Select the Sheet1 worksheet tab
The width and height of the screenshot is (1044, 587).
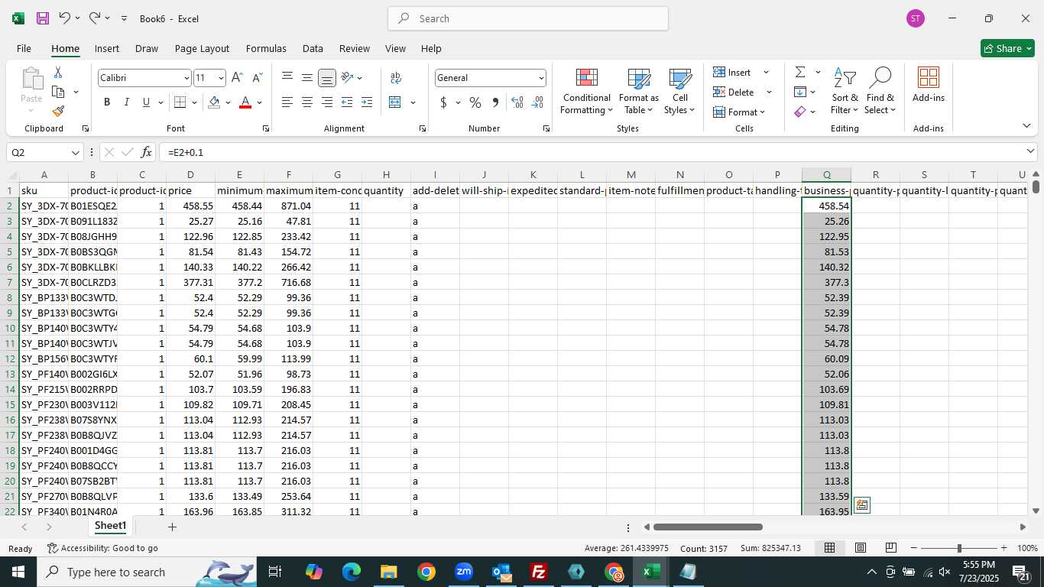click(x=110, y=526)
